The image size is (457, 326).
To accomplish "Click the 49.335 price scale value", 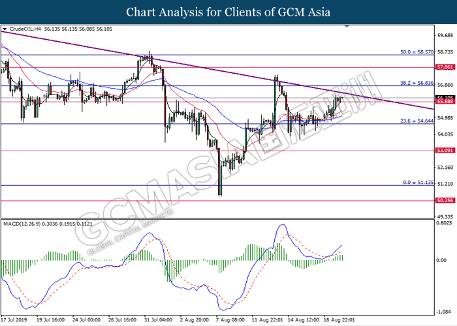I will click(445, 216).
